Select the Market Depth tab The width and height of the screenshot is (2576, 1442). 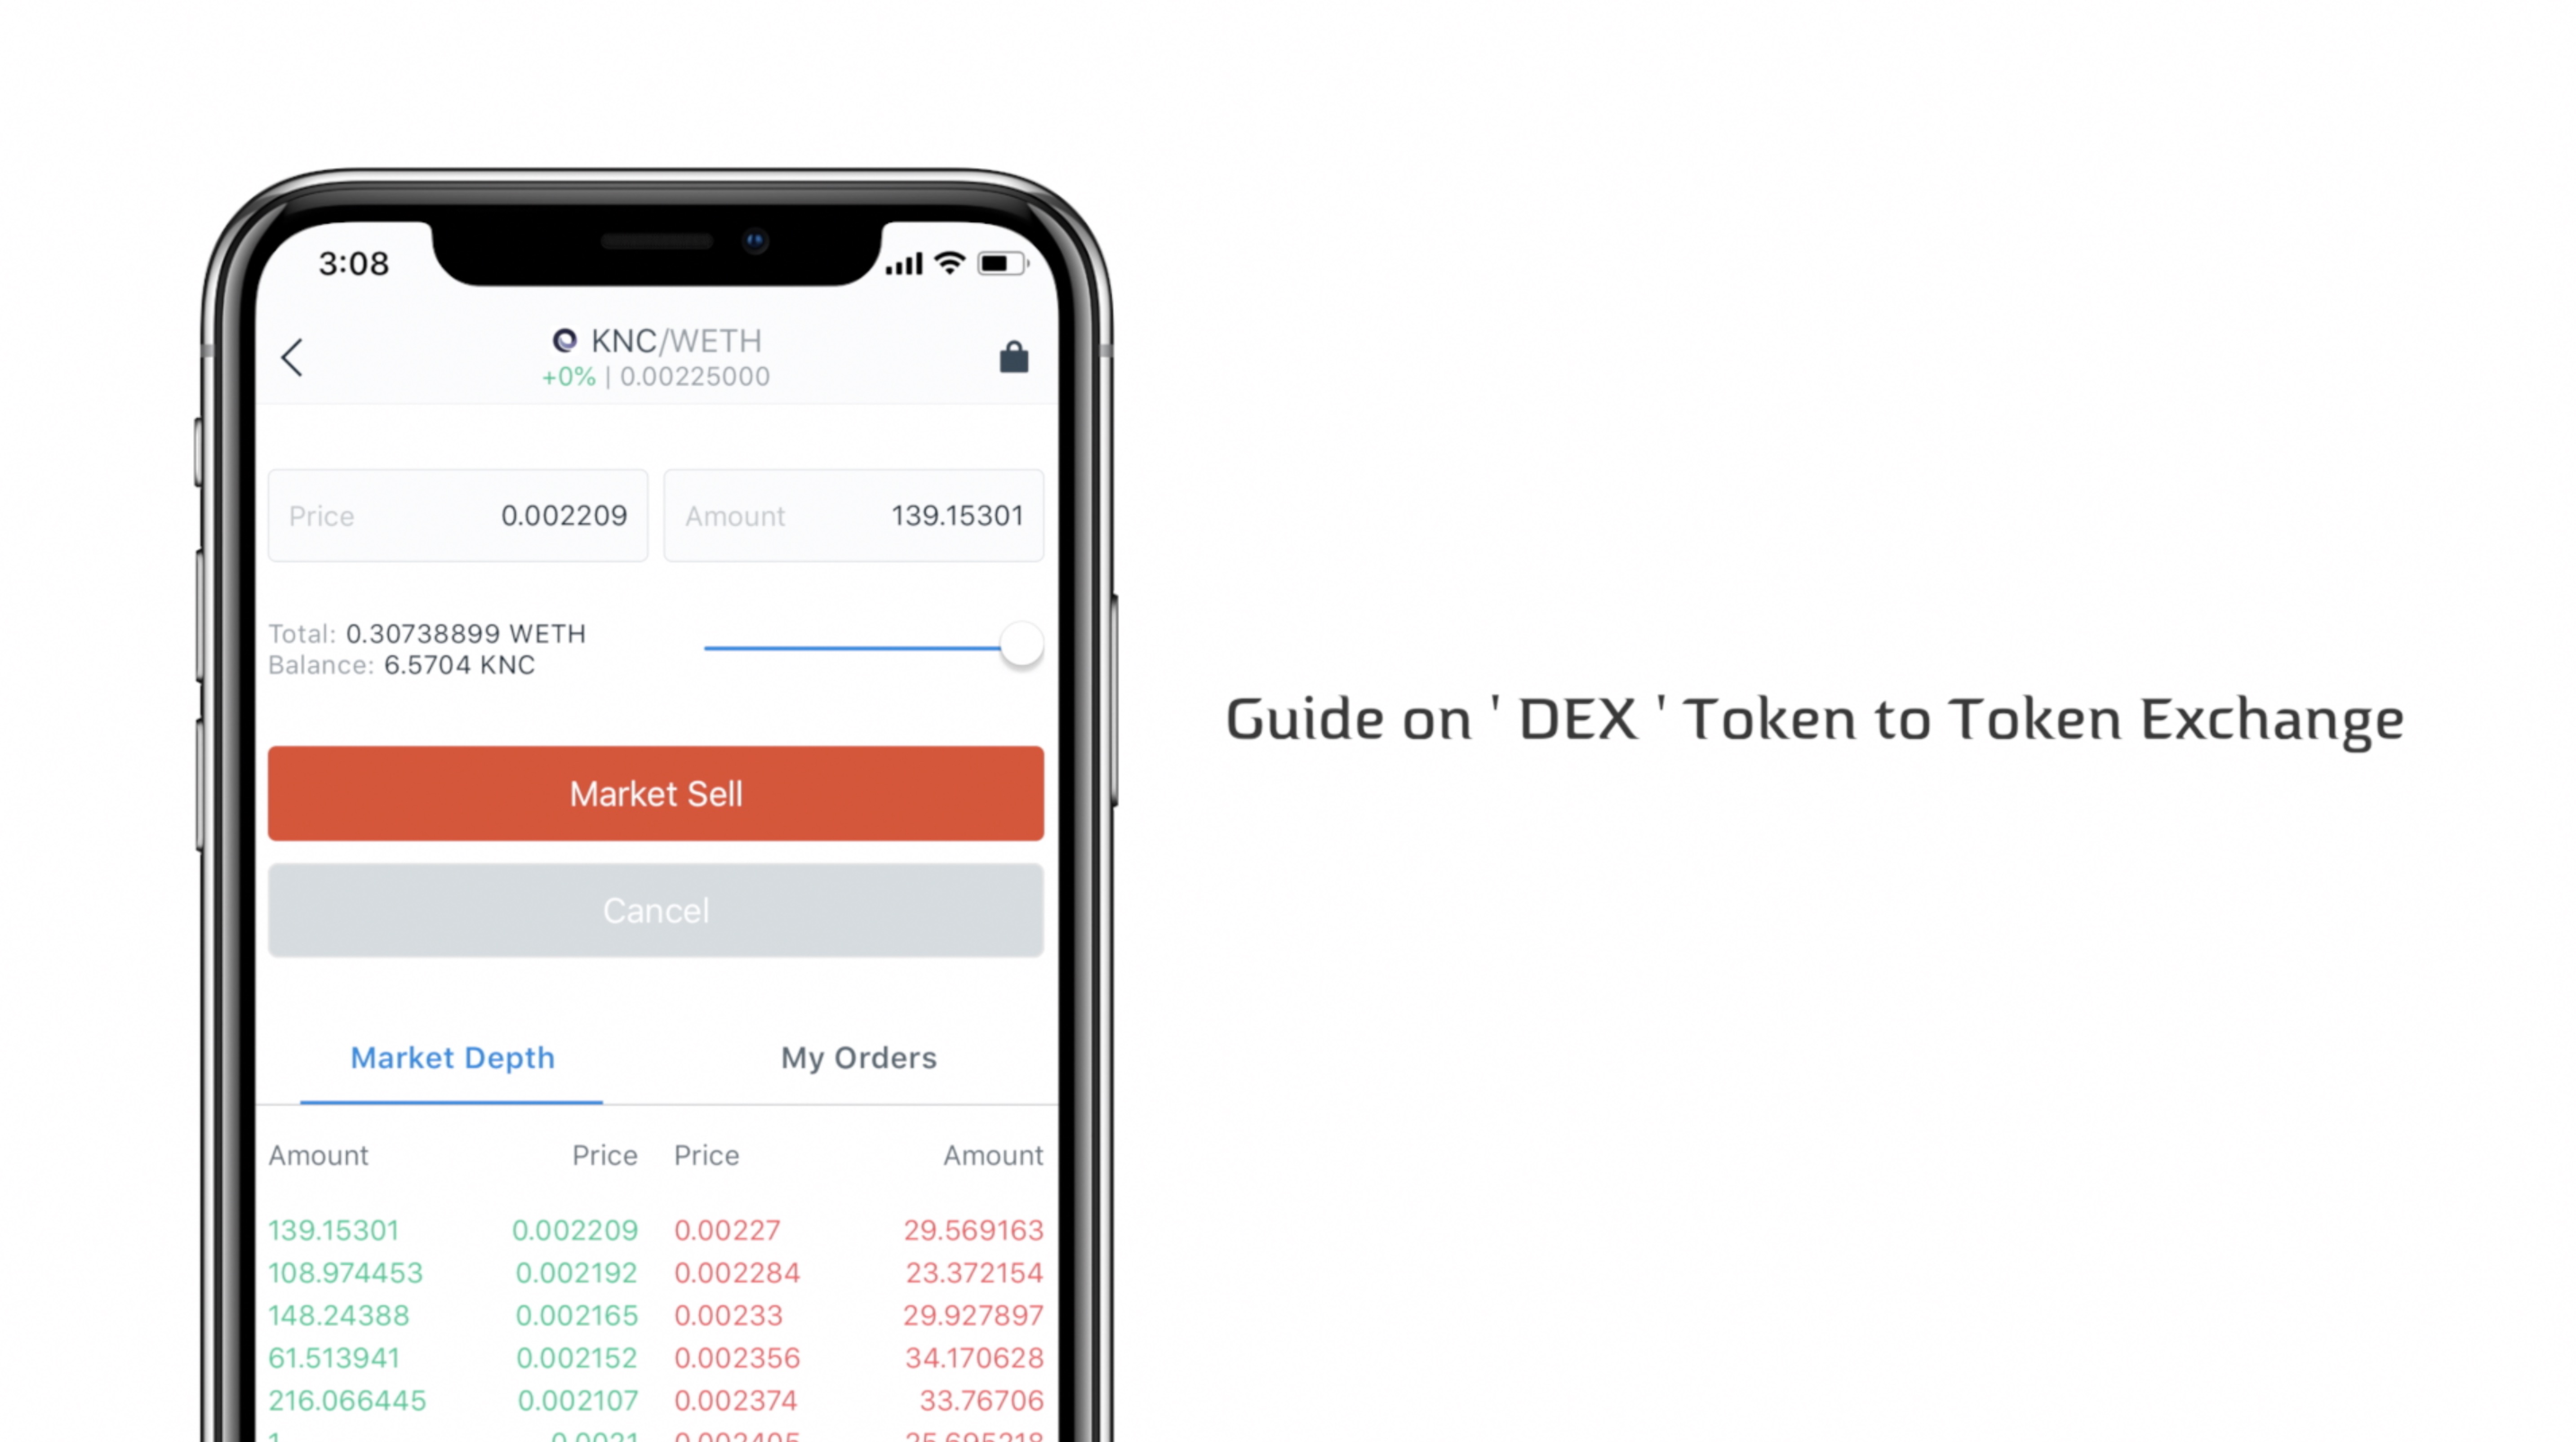pyautogui.click(x=453, y=1056)
